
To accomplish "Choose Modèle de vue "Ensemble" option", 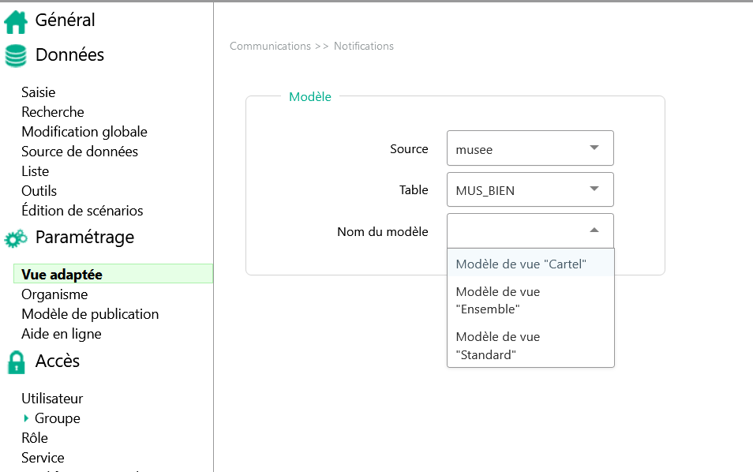I will tap(530, 300).
